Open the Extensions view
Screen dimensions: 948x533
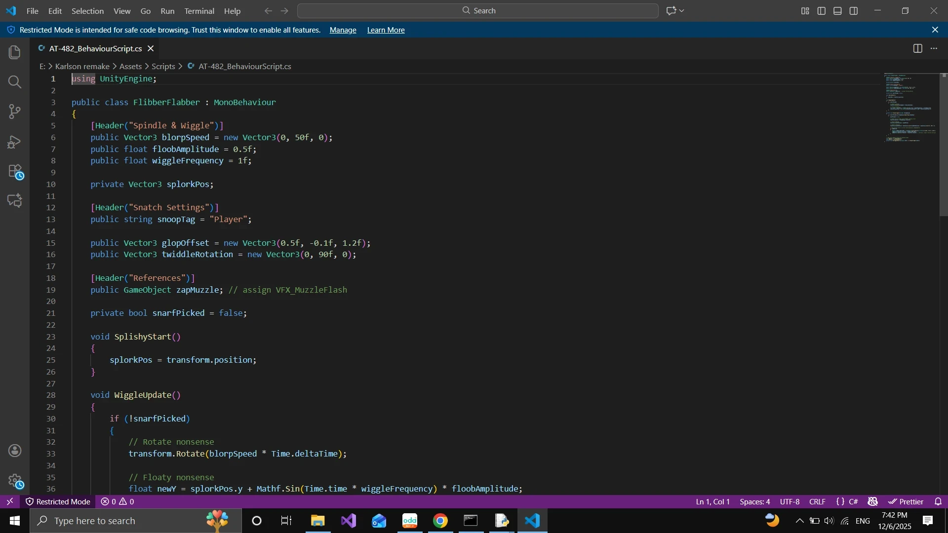click(15, 172)
